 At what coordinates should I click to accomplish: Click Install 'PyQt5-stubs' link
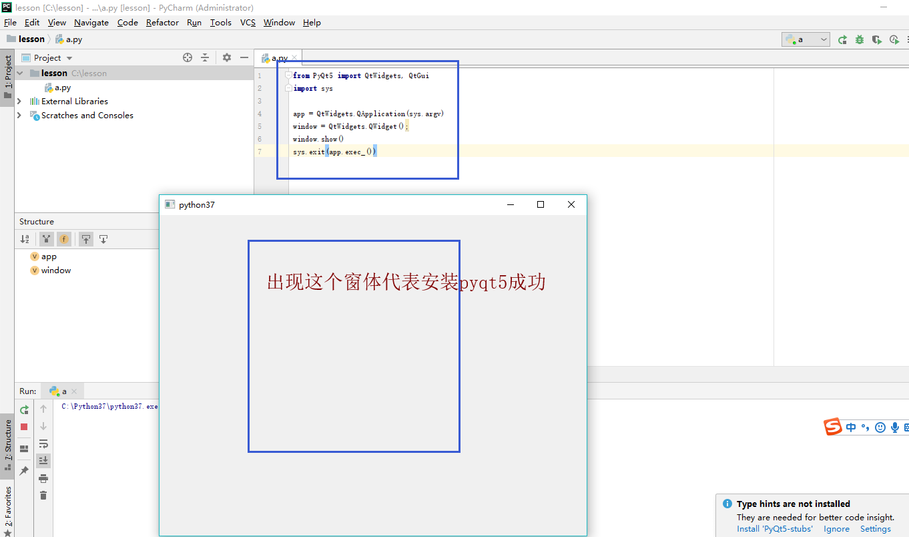point(774,528)
